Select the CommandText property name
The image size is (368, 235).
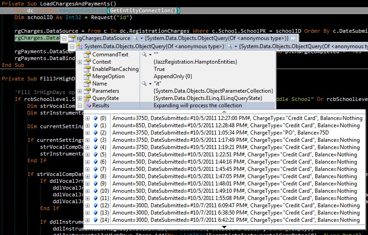110,55
